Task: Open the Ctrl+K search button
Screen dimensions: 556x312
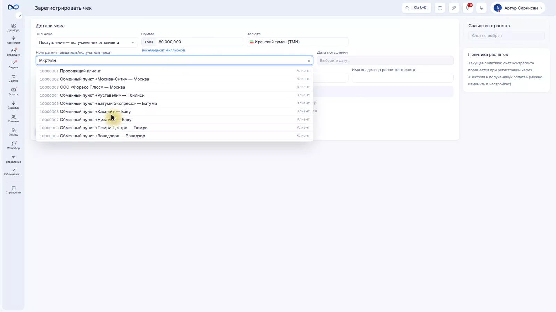Action: [417, 8]
